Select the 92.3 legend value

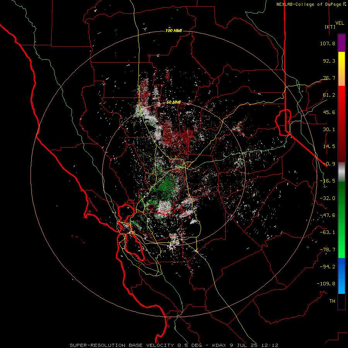point(329,61)
